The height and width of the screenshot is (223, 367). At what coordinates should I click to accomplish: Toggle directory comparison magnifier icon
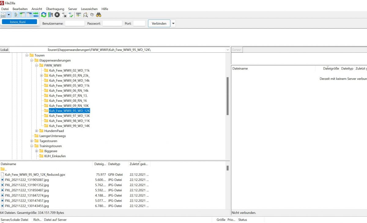[x=85, y=15]
